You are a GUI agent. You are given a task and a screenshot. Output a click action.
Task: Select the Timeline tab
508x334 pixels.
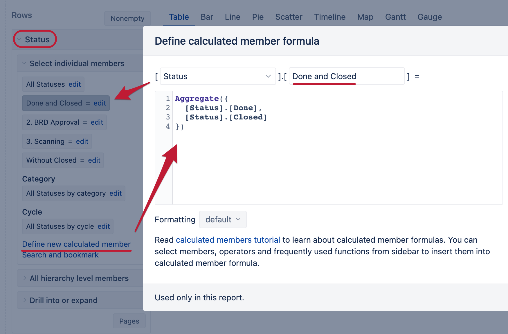coord(330,17)
